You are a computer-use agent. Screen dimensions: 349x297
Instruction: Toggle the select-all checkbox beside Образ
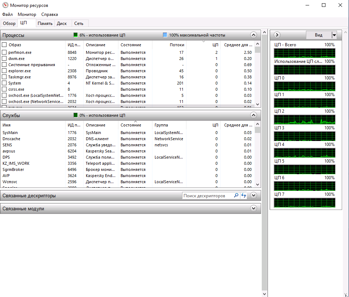coord(4,45)
